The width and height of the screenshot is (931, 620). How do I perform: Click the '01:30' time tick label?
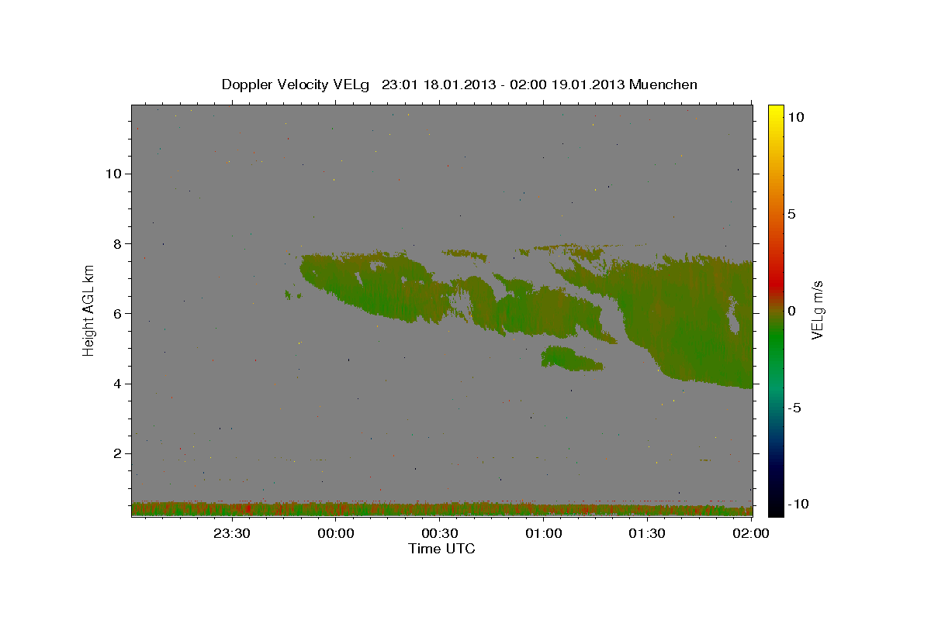point(647,533)
